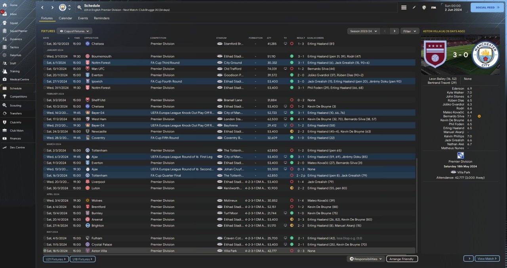Open the Season 2023/24 dropdown

coord(364,31)
